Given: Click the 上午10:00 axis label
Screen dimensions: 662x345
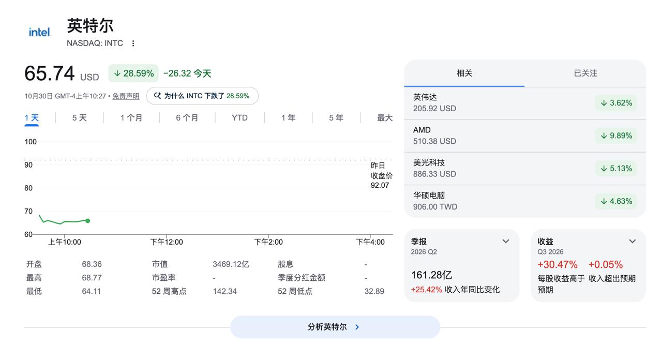Looking at the screenshot, I should click(65, 242).
